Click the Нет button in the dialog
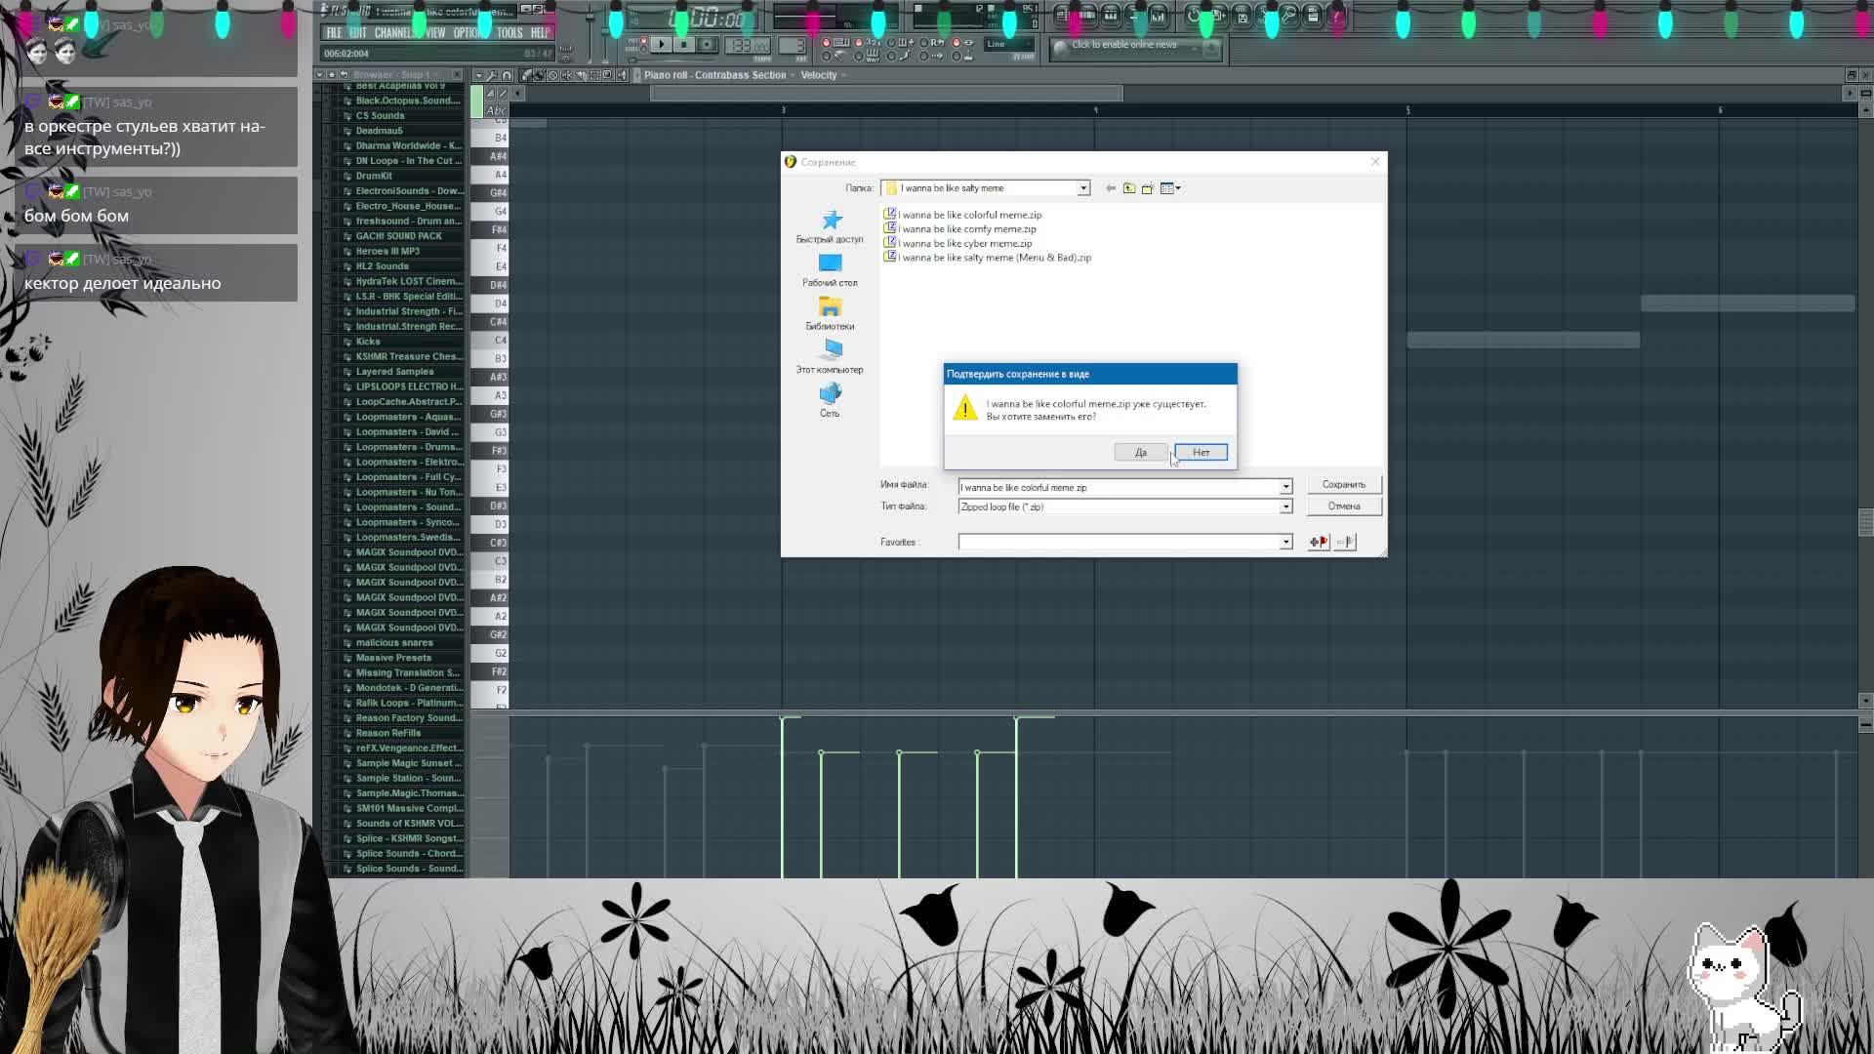Viewport: 1874px width, 1054px height. click(x=1201, y=453)
